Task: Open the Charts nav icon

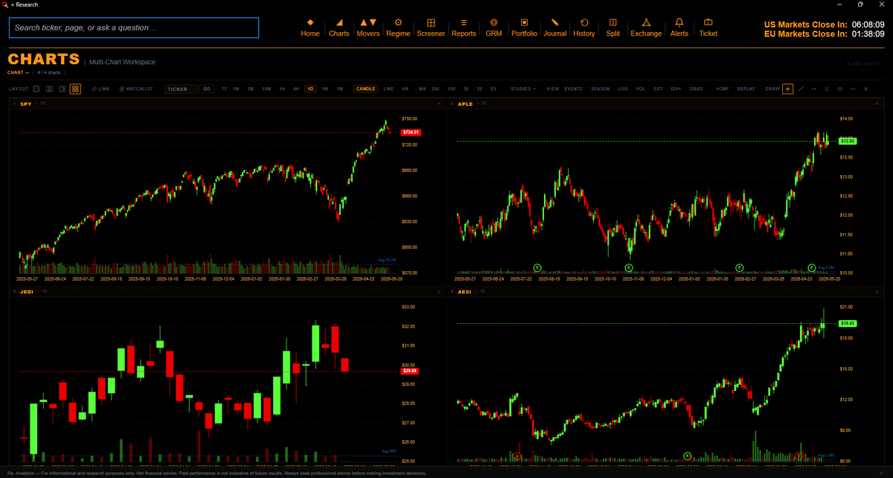Action: tap(339, 28)
